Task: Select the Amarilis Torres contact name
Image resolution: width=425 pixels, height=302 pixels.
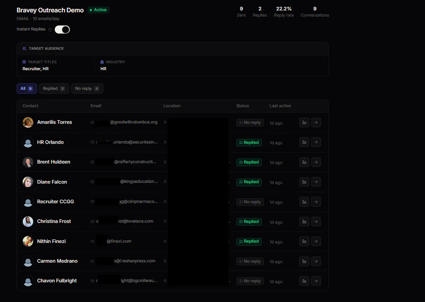Action: point(54,122)
